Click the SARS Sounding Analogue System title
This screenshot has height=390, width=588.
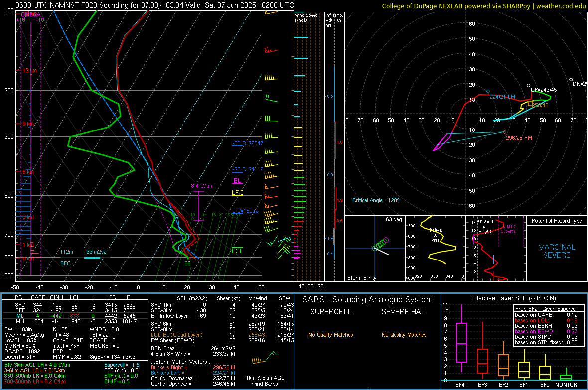367,300
